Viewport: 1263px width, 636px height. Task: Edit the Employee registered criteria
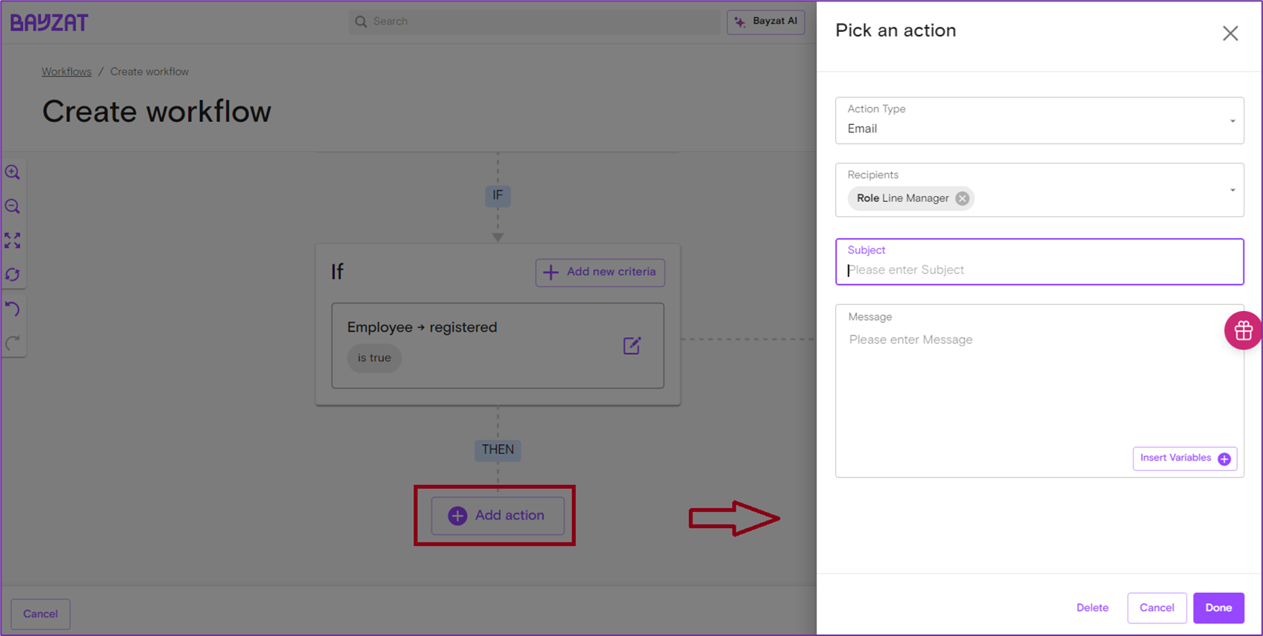pyautogui.click(x=631, y=346)
